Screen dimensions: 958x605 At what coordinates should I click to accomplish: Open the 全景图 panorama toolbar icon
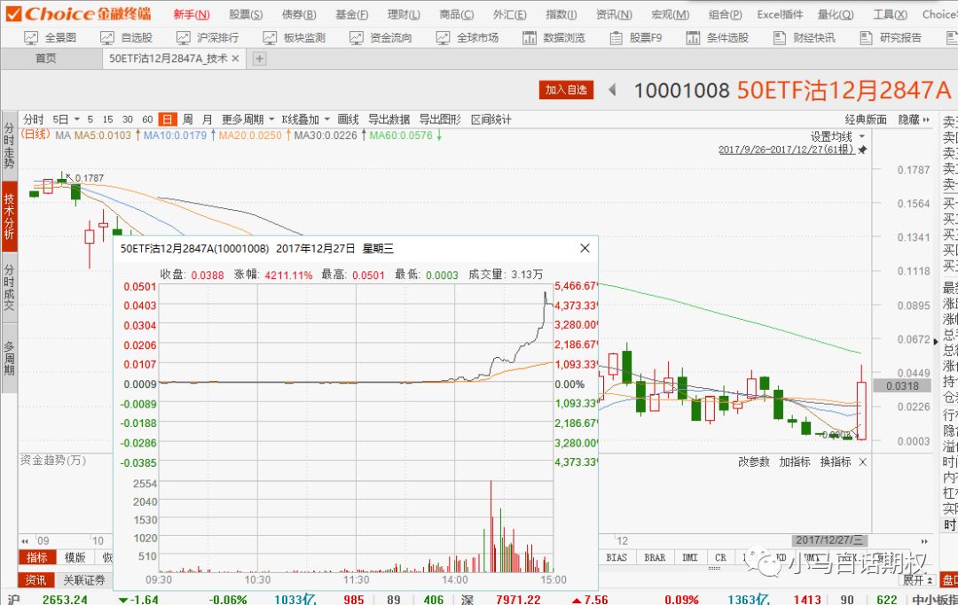[x=51, y=37]
